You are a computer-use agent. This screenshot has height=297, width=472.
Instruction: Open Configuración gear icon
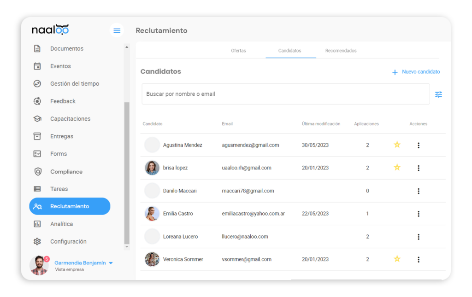37,241
